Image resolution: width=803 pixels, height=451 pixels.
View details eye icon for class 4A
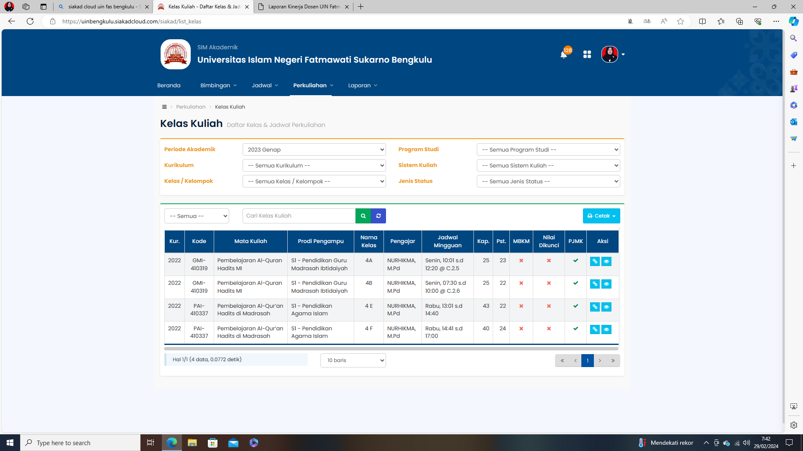pos(606,261)
